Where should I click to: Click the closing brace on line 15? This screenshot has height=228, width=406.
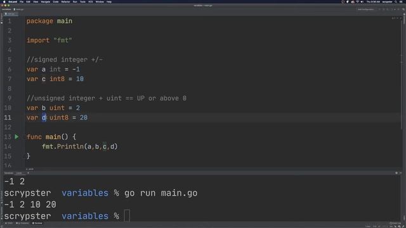click(29, 156)
